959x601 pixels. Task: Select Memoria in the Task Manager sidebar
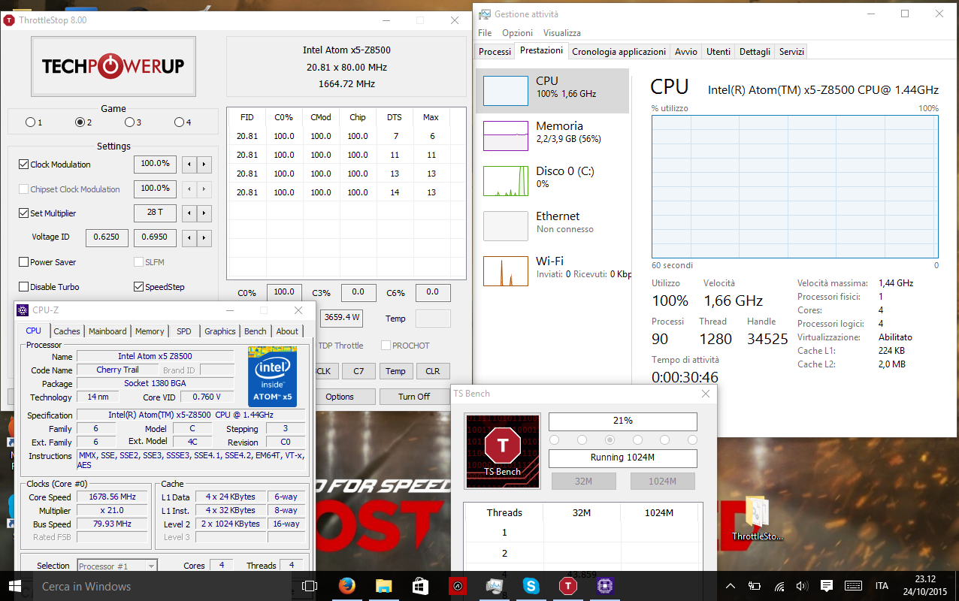(552, 135)
